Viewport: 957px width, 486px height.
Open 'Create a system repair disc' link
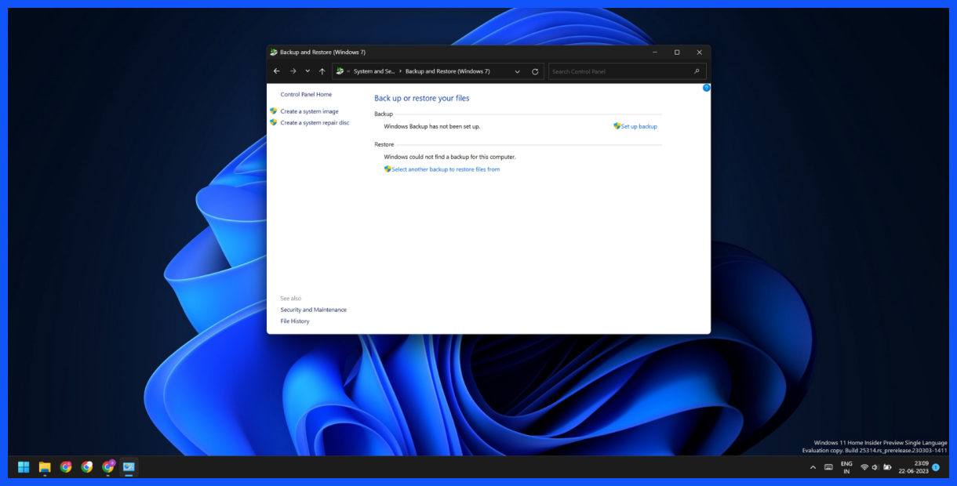pyautogui.click(x=315, y=123)
